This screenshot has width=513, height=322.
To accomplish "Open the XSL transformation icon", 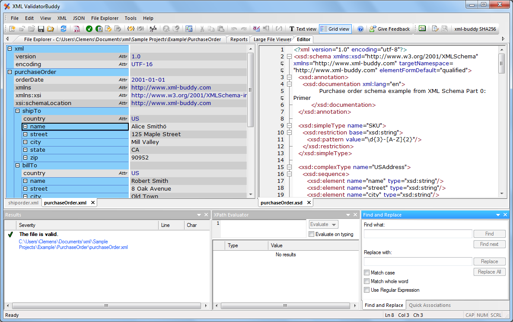I will click(x=76, y=29).
